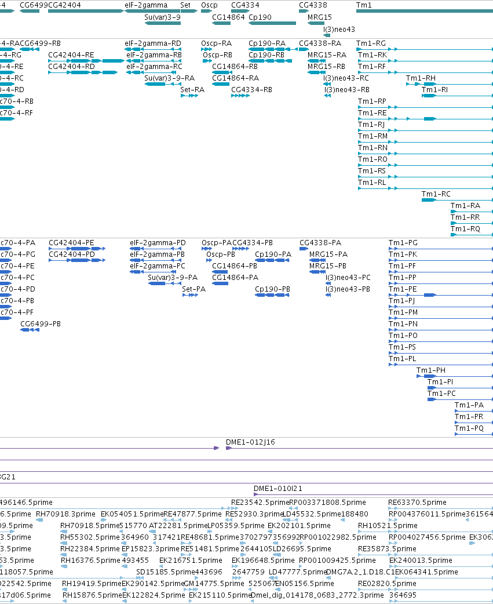Click EST RH19419.5prime
This screenshot has height=604, width=493.
[92, 584]
